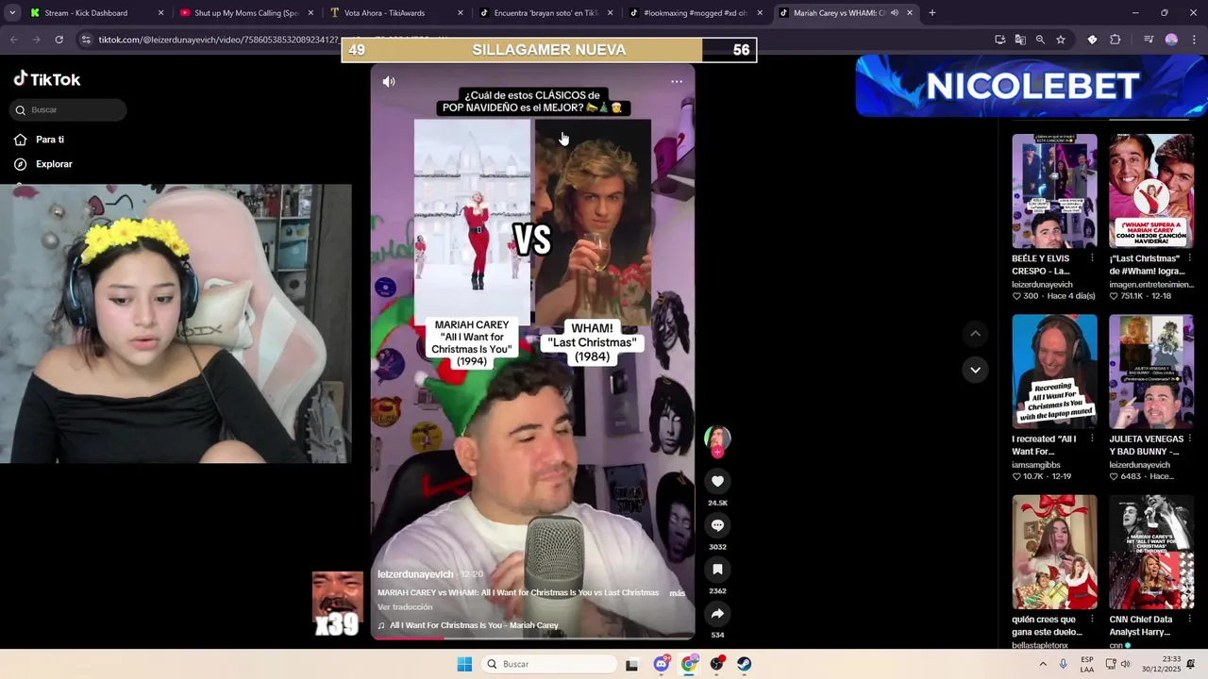View site information icon left of the URL
This screenshot has height=679, width=1208.
(86, 40)
